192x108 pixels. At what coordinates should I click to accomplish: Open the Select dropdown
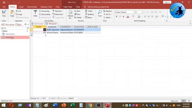108,18
